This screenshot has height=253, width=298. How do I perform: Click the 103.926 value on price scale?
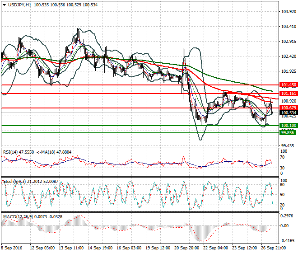point(287,12)
